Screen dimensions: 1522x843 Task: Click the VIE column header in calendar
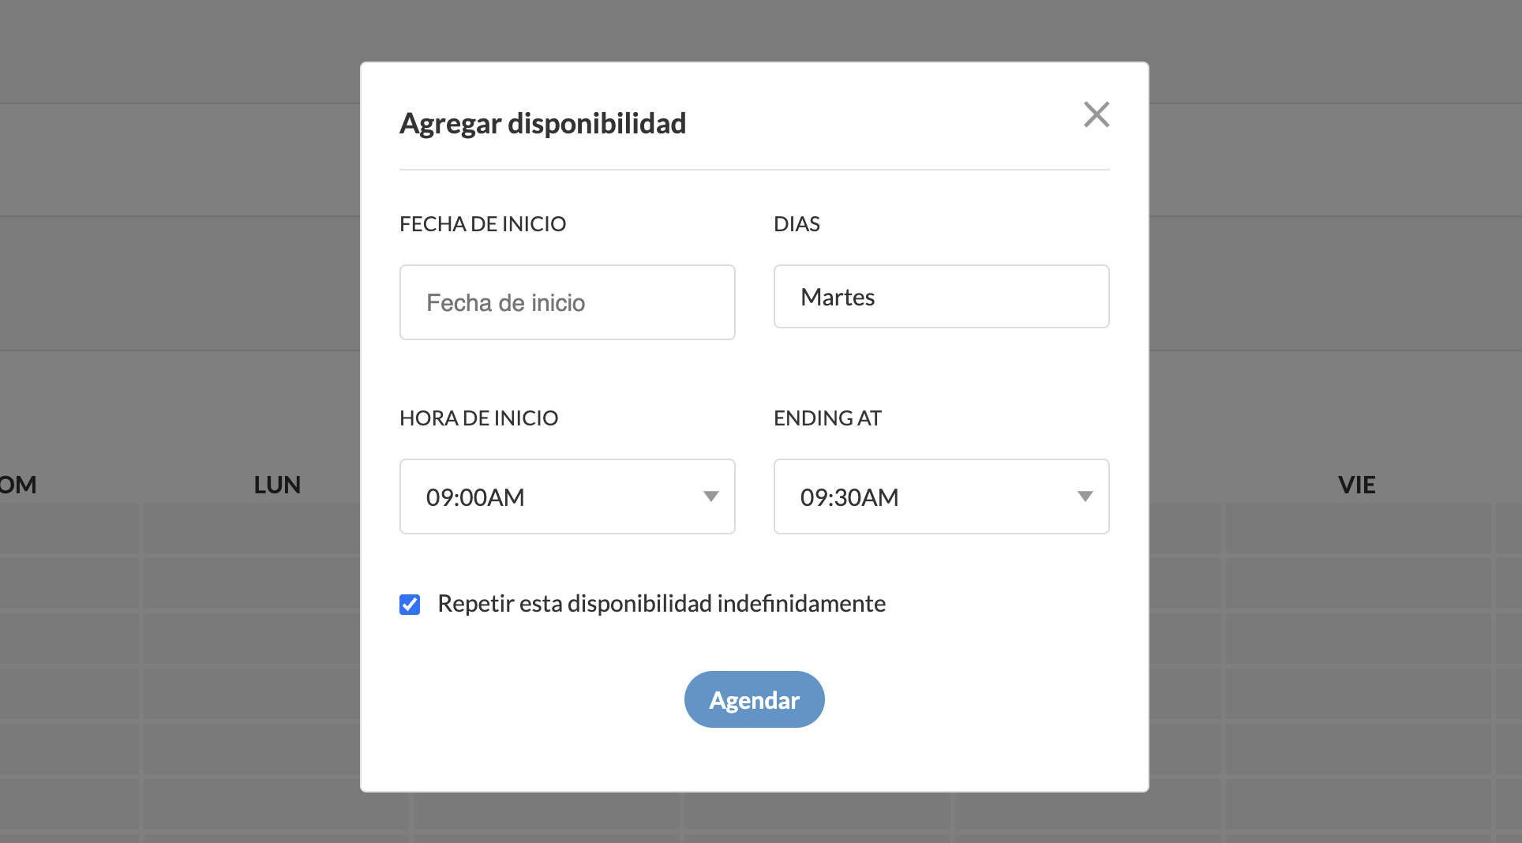pyautogui.click(x=1357, y=485)
